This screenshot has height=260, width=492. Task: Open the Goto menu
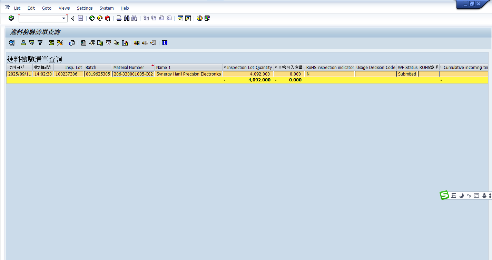tap(47, 8)
